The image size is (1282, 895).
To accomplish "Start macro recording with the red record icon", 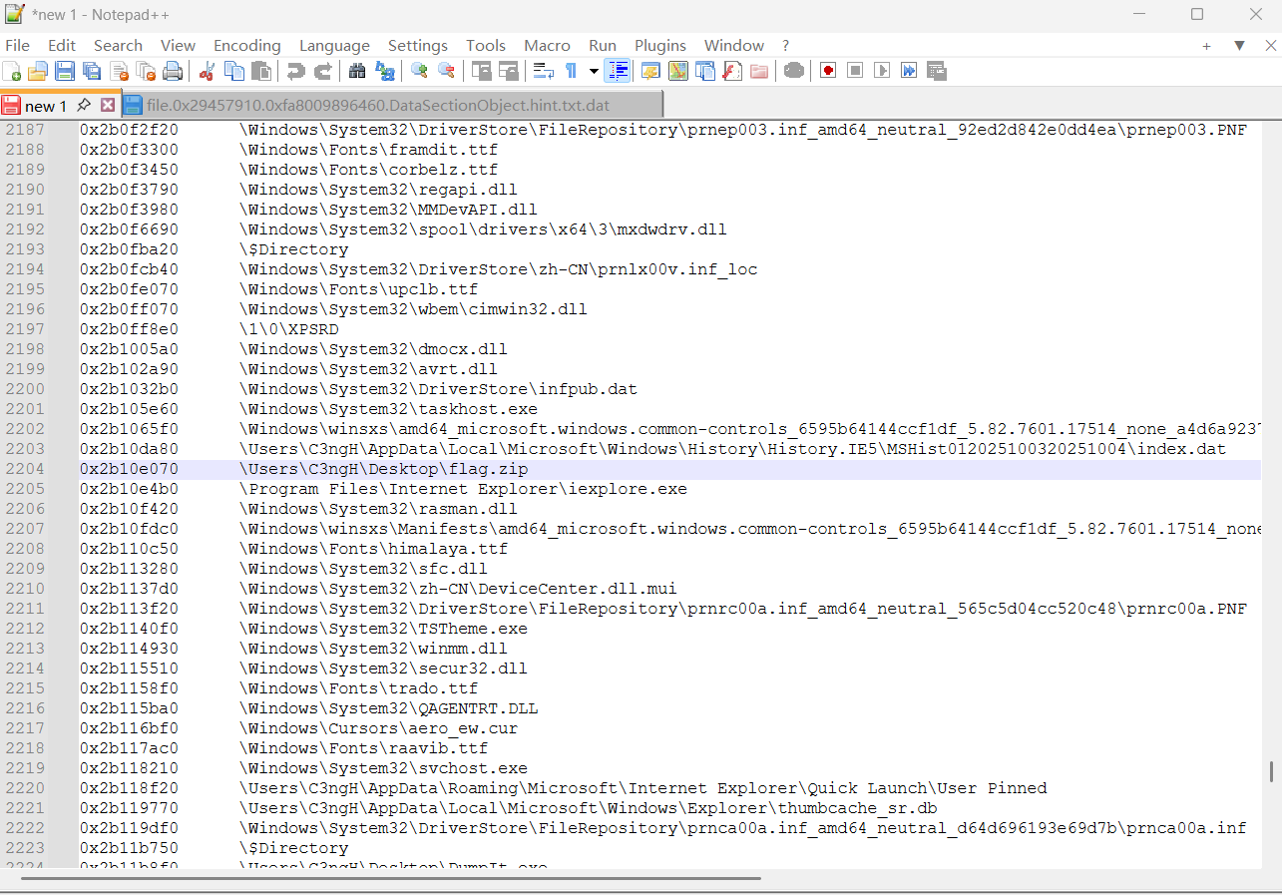I will [x=828, y=71].
